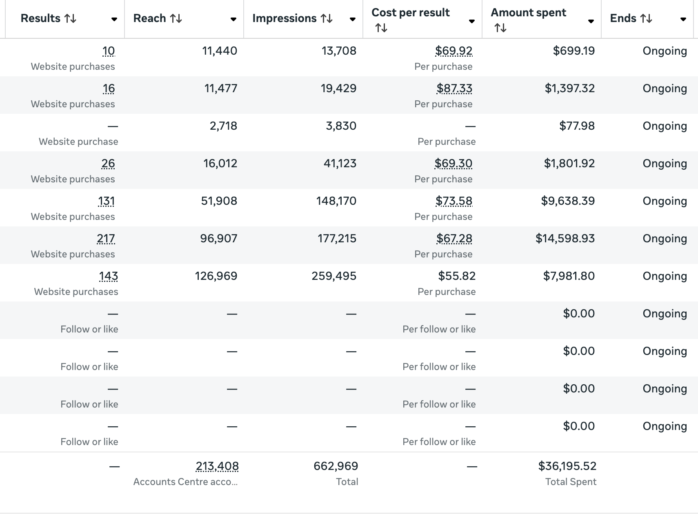
Task: Open the Results column dropdown arrow
Action: [x=114, y=19]
